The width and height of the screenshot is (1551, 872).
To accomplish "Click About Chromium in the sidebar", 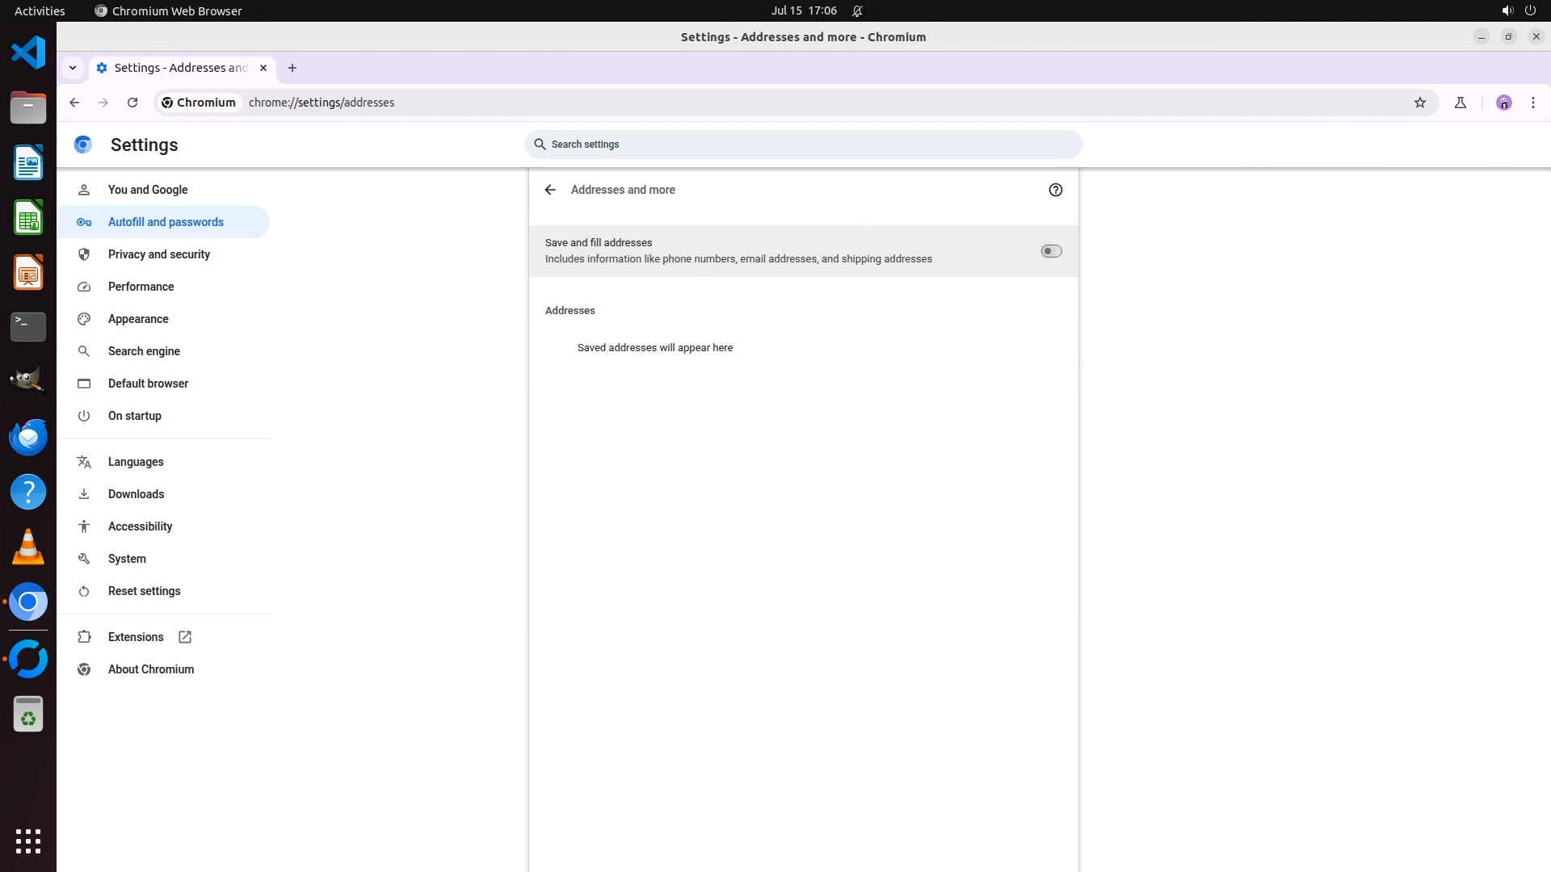I will 151,669.
